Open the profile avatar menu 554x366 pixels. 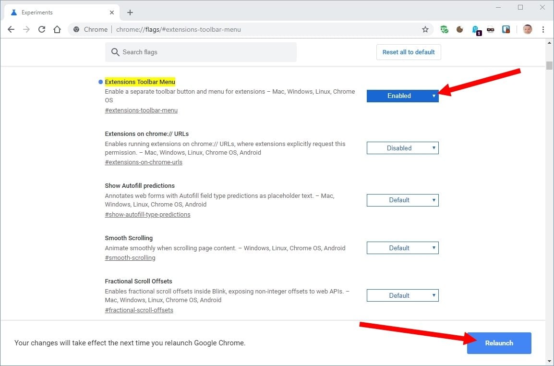[x=528, y=29]
